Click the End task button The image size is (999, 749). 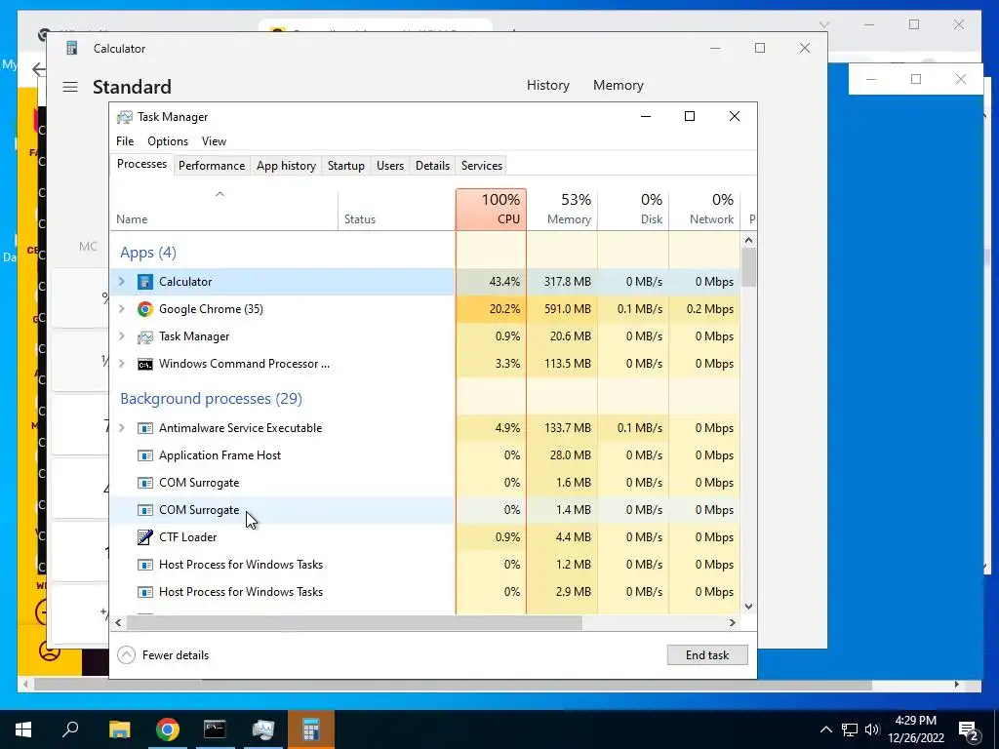click(x=707, y=654)
